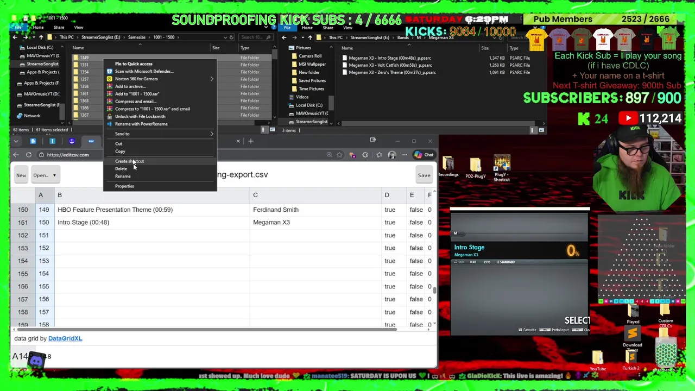Image resolution: width=695 pixels, height=391 pixels.
Task: Switch Megaman X3 window to details view
Action: 533,130
